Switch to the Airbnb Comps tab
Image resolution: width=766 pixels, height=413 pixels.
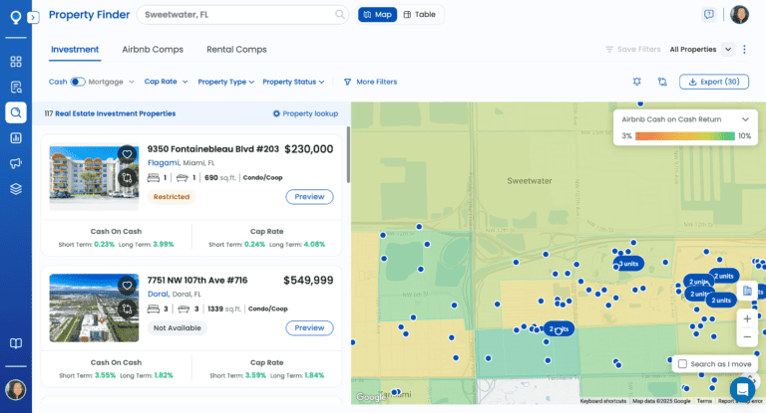click(x=152, y=49)
